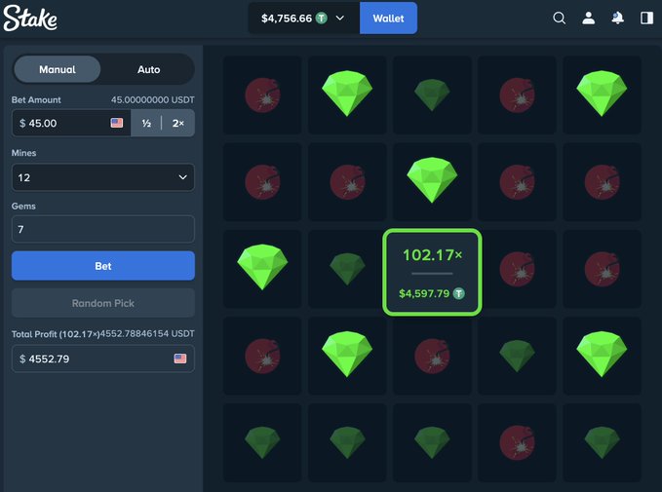Switch to the Auto tab
The height and width of the screenshot is (492, 662).
[x=148, y=69]
